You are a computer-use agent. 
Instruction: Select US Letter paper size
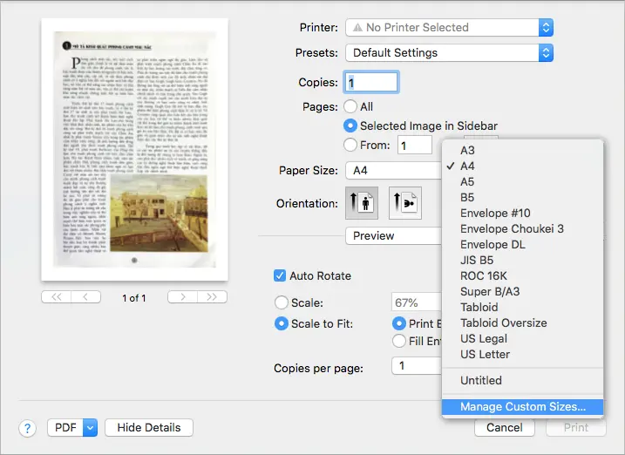[486, 355]
